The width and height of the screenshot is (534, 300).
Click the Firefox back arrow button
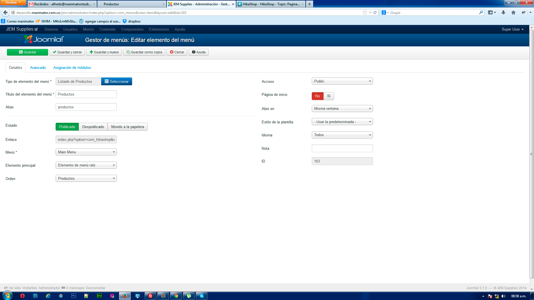click(5, 12)
